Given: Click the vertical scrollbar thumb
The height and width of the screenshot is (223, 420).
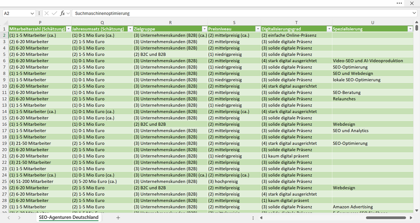Looking at the screenshot, I should (x=417, y=28).
